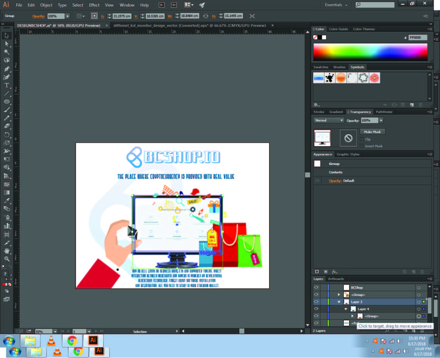Select the Artboard tool

click(7, 234)
